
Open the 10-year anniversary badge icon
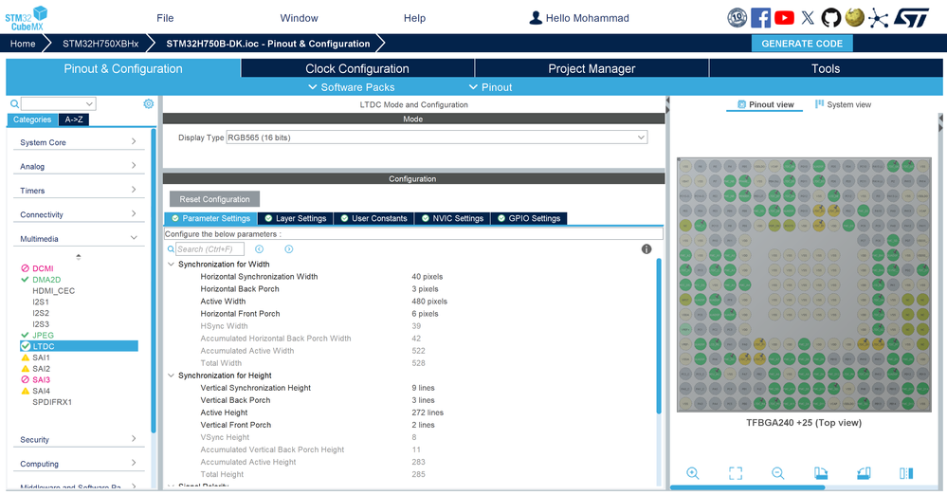point(737,17)
